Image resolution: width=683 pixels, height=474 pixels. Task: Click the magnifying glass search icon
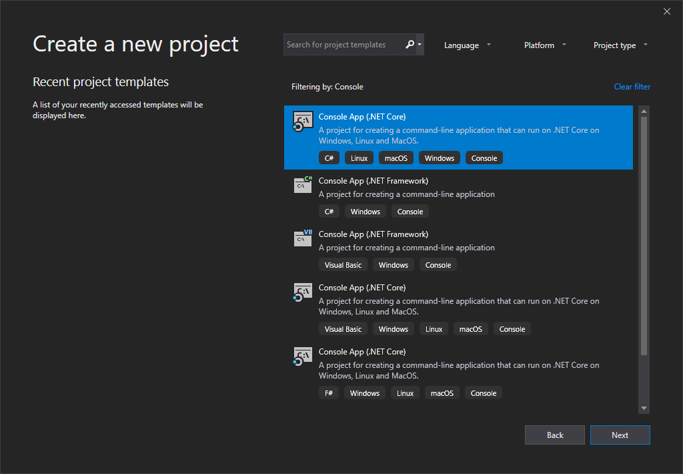410,45
